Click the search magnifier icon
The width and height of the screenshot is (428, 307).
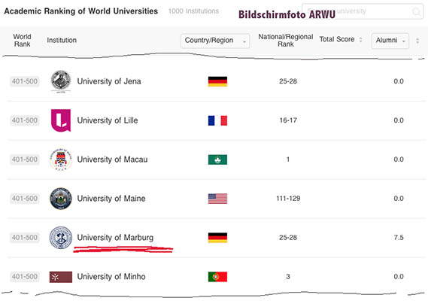[416, 11]
